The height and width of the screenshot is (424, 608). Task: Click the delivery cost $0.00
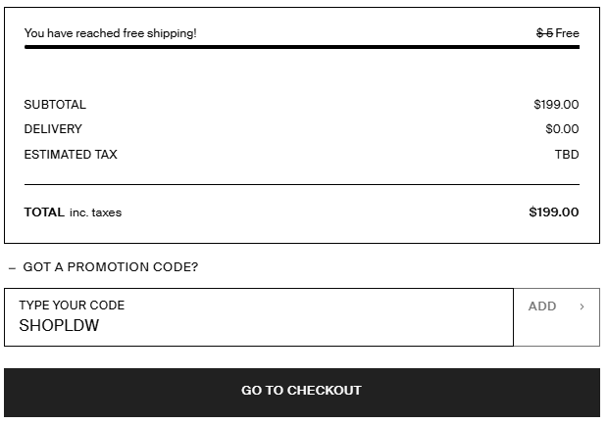click(562, 129)
